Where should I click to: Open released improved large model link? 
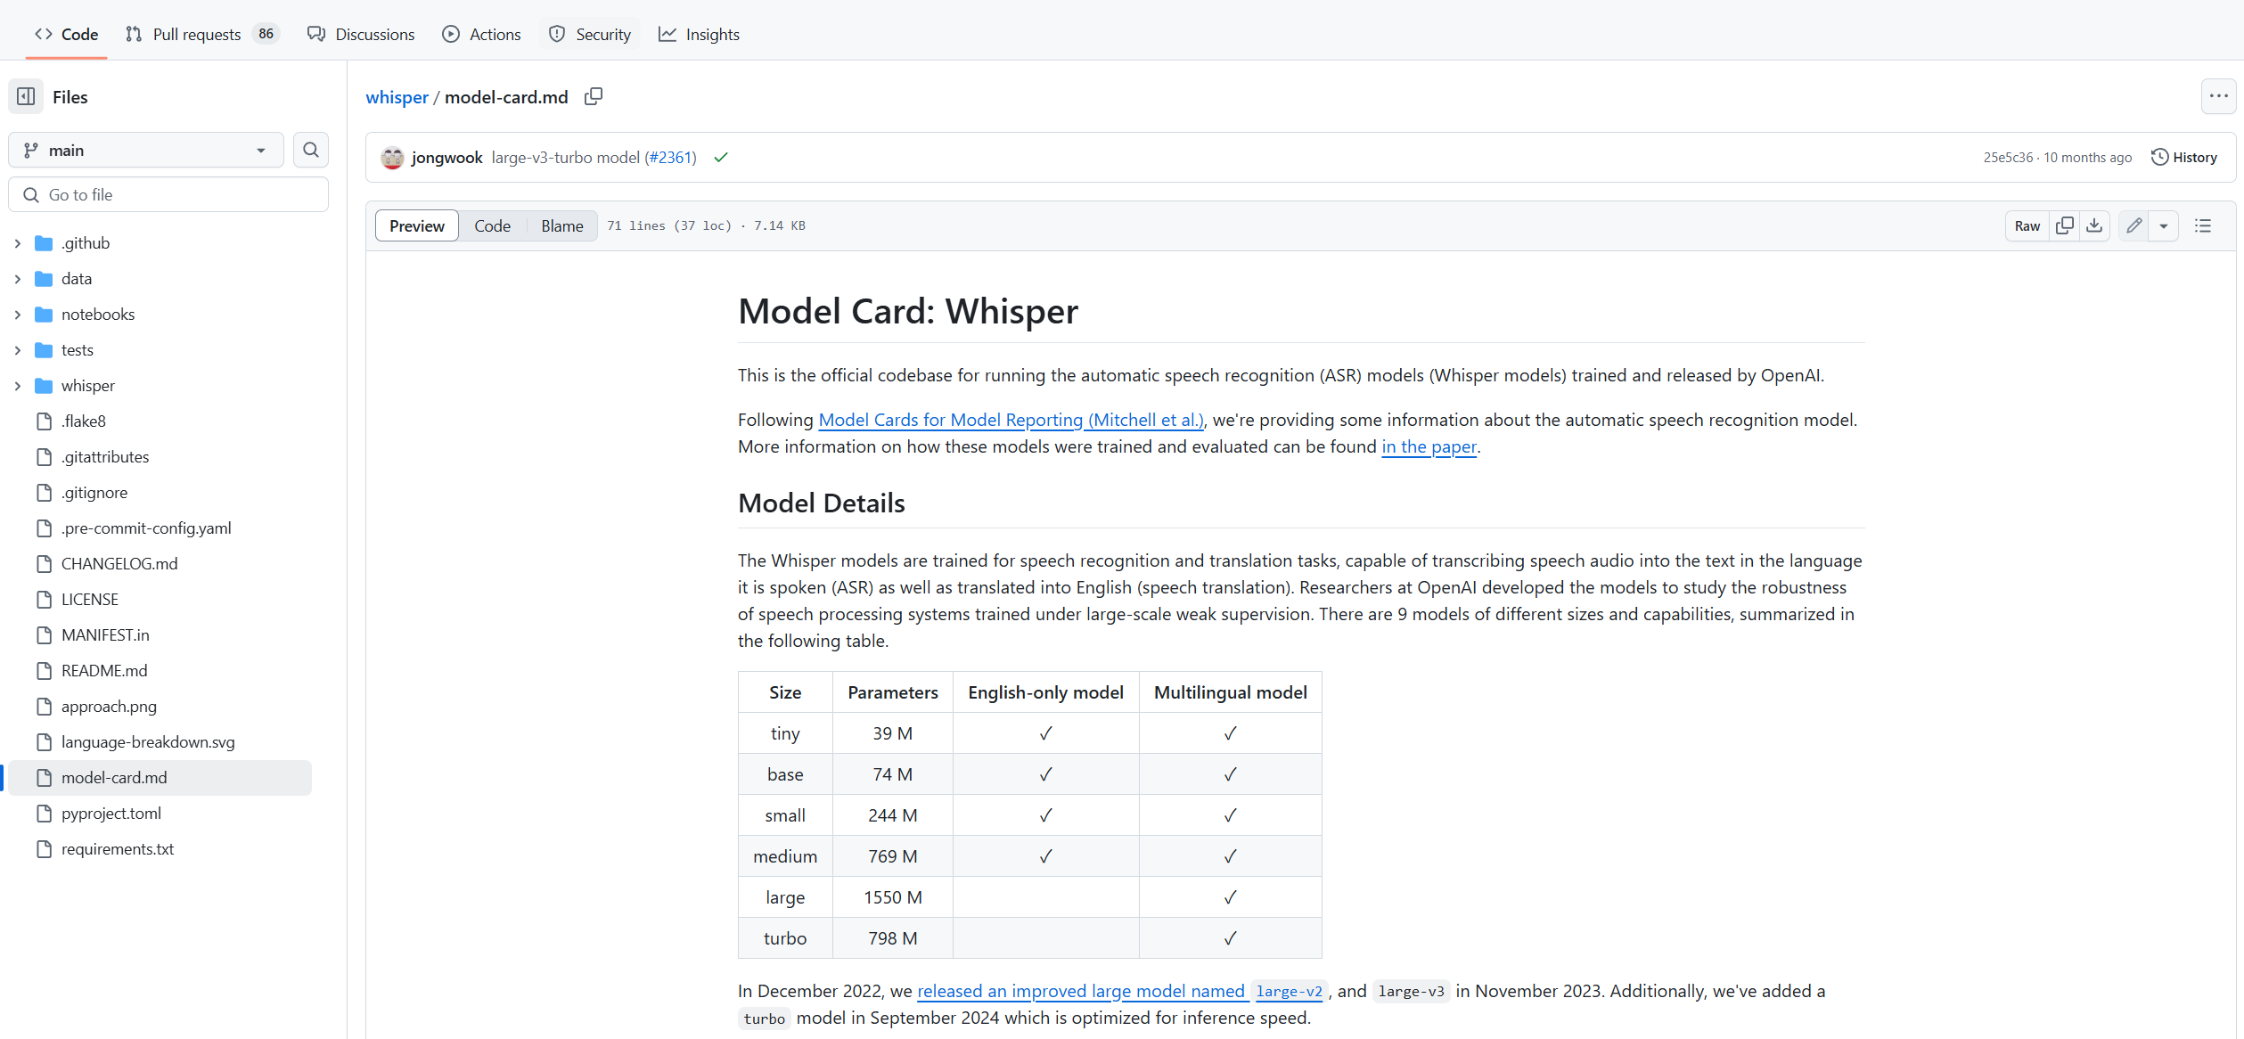point(1081,991)
